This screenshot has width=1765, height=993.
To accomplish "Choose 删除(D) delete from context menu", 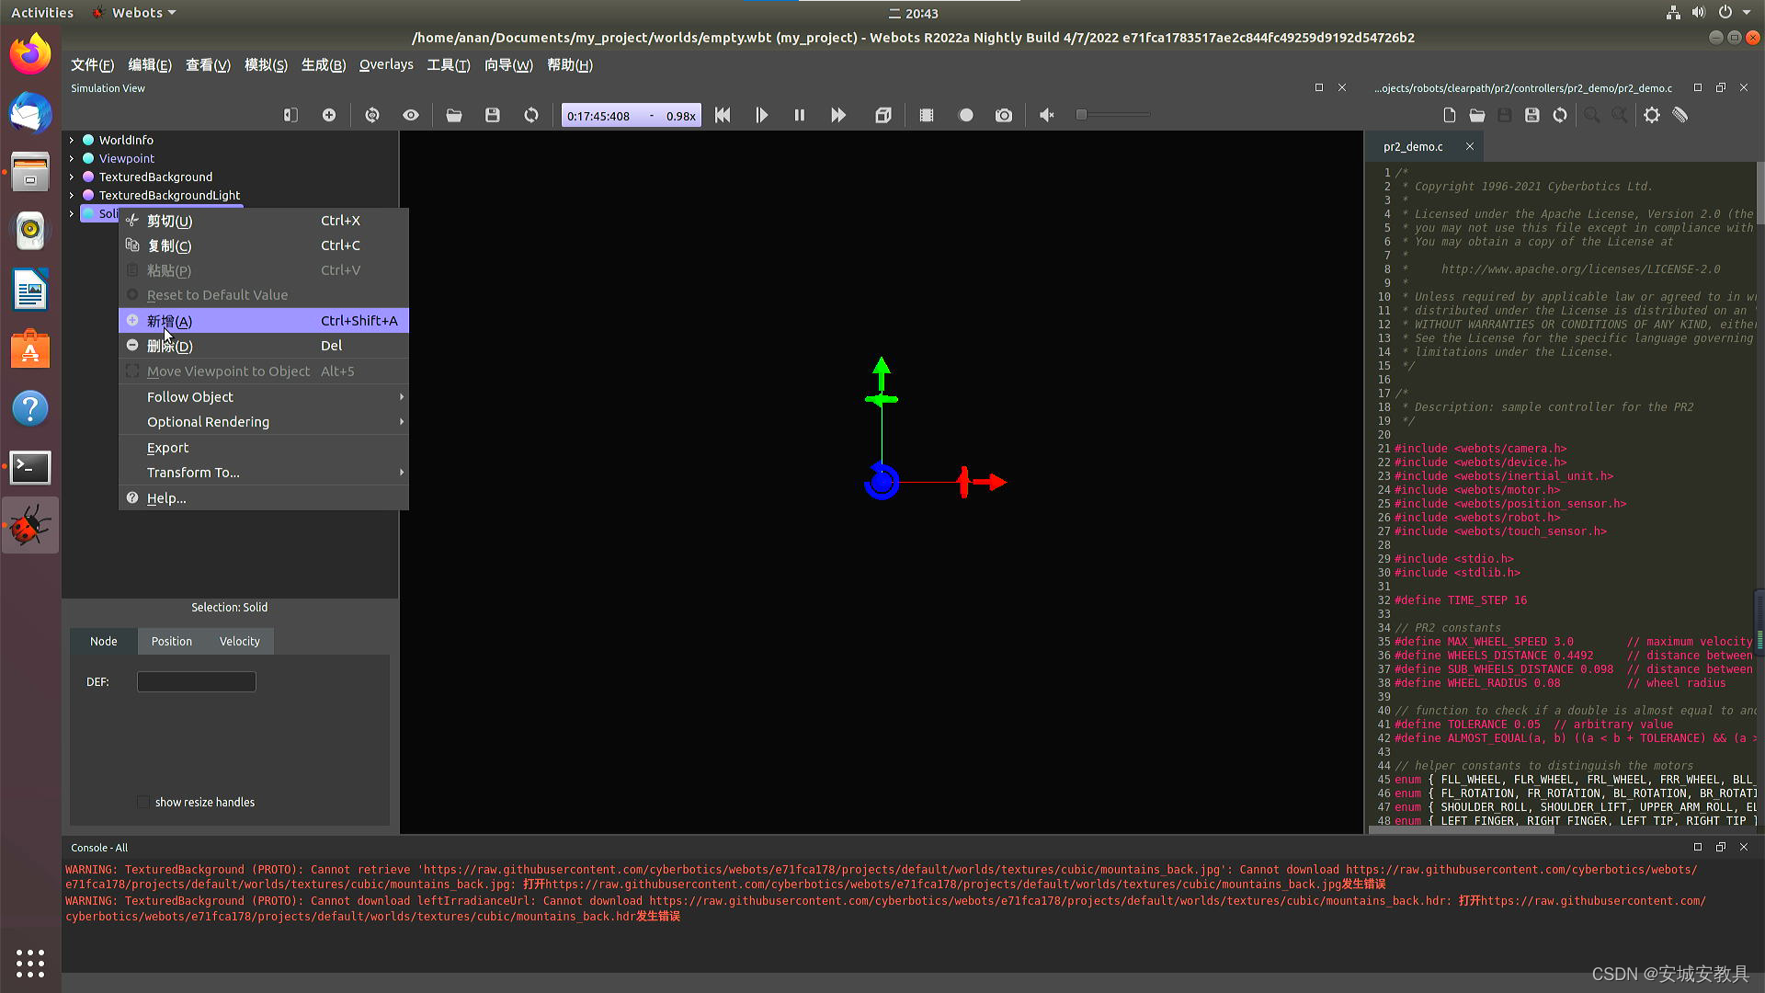I will point(264,346).
